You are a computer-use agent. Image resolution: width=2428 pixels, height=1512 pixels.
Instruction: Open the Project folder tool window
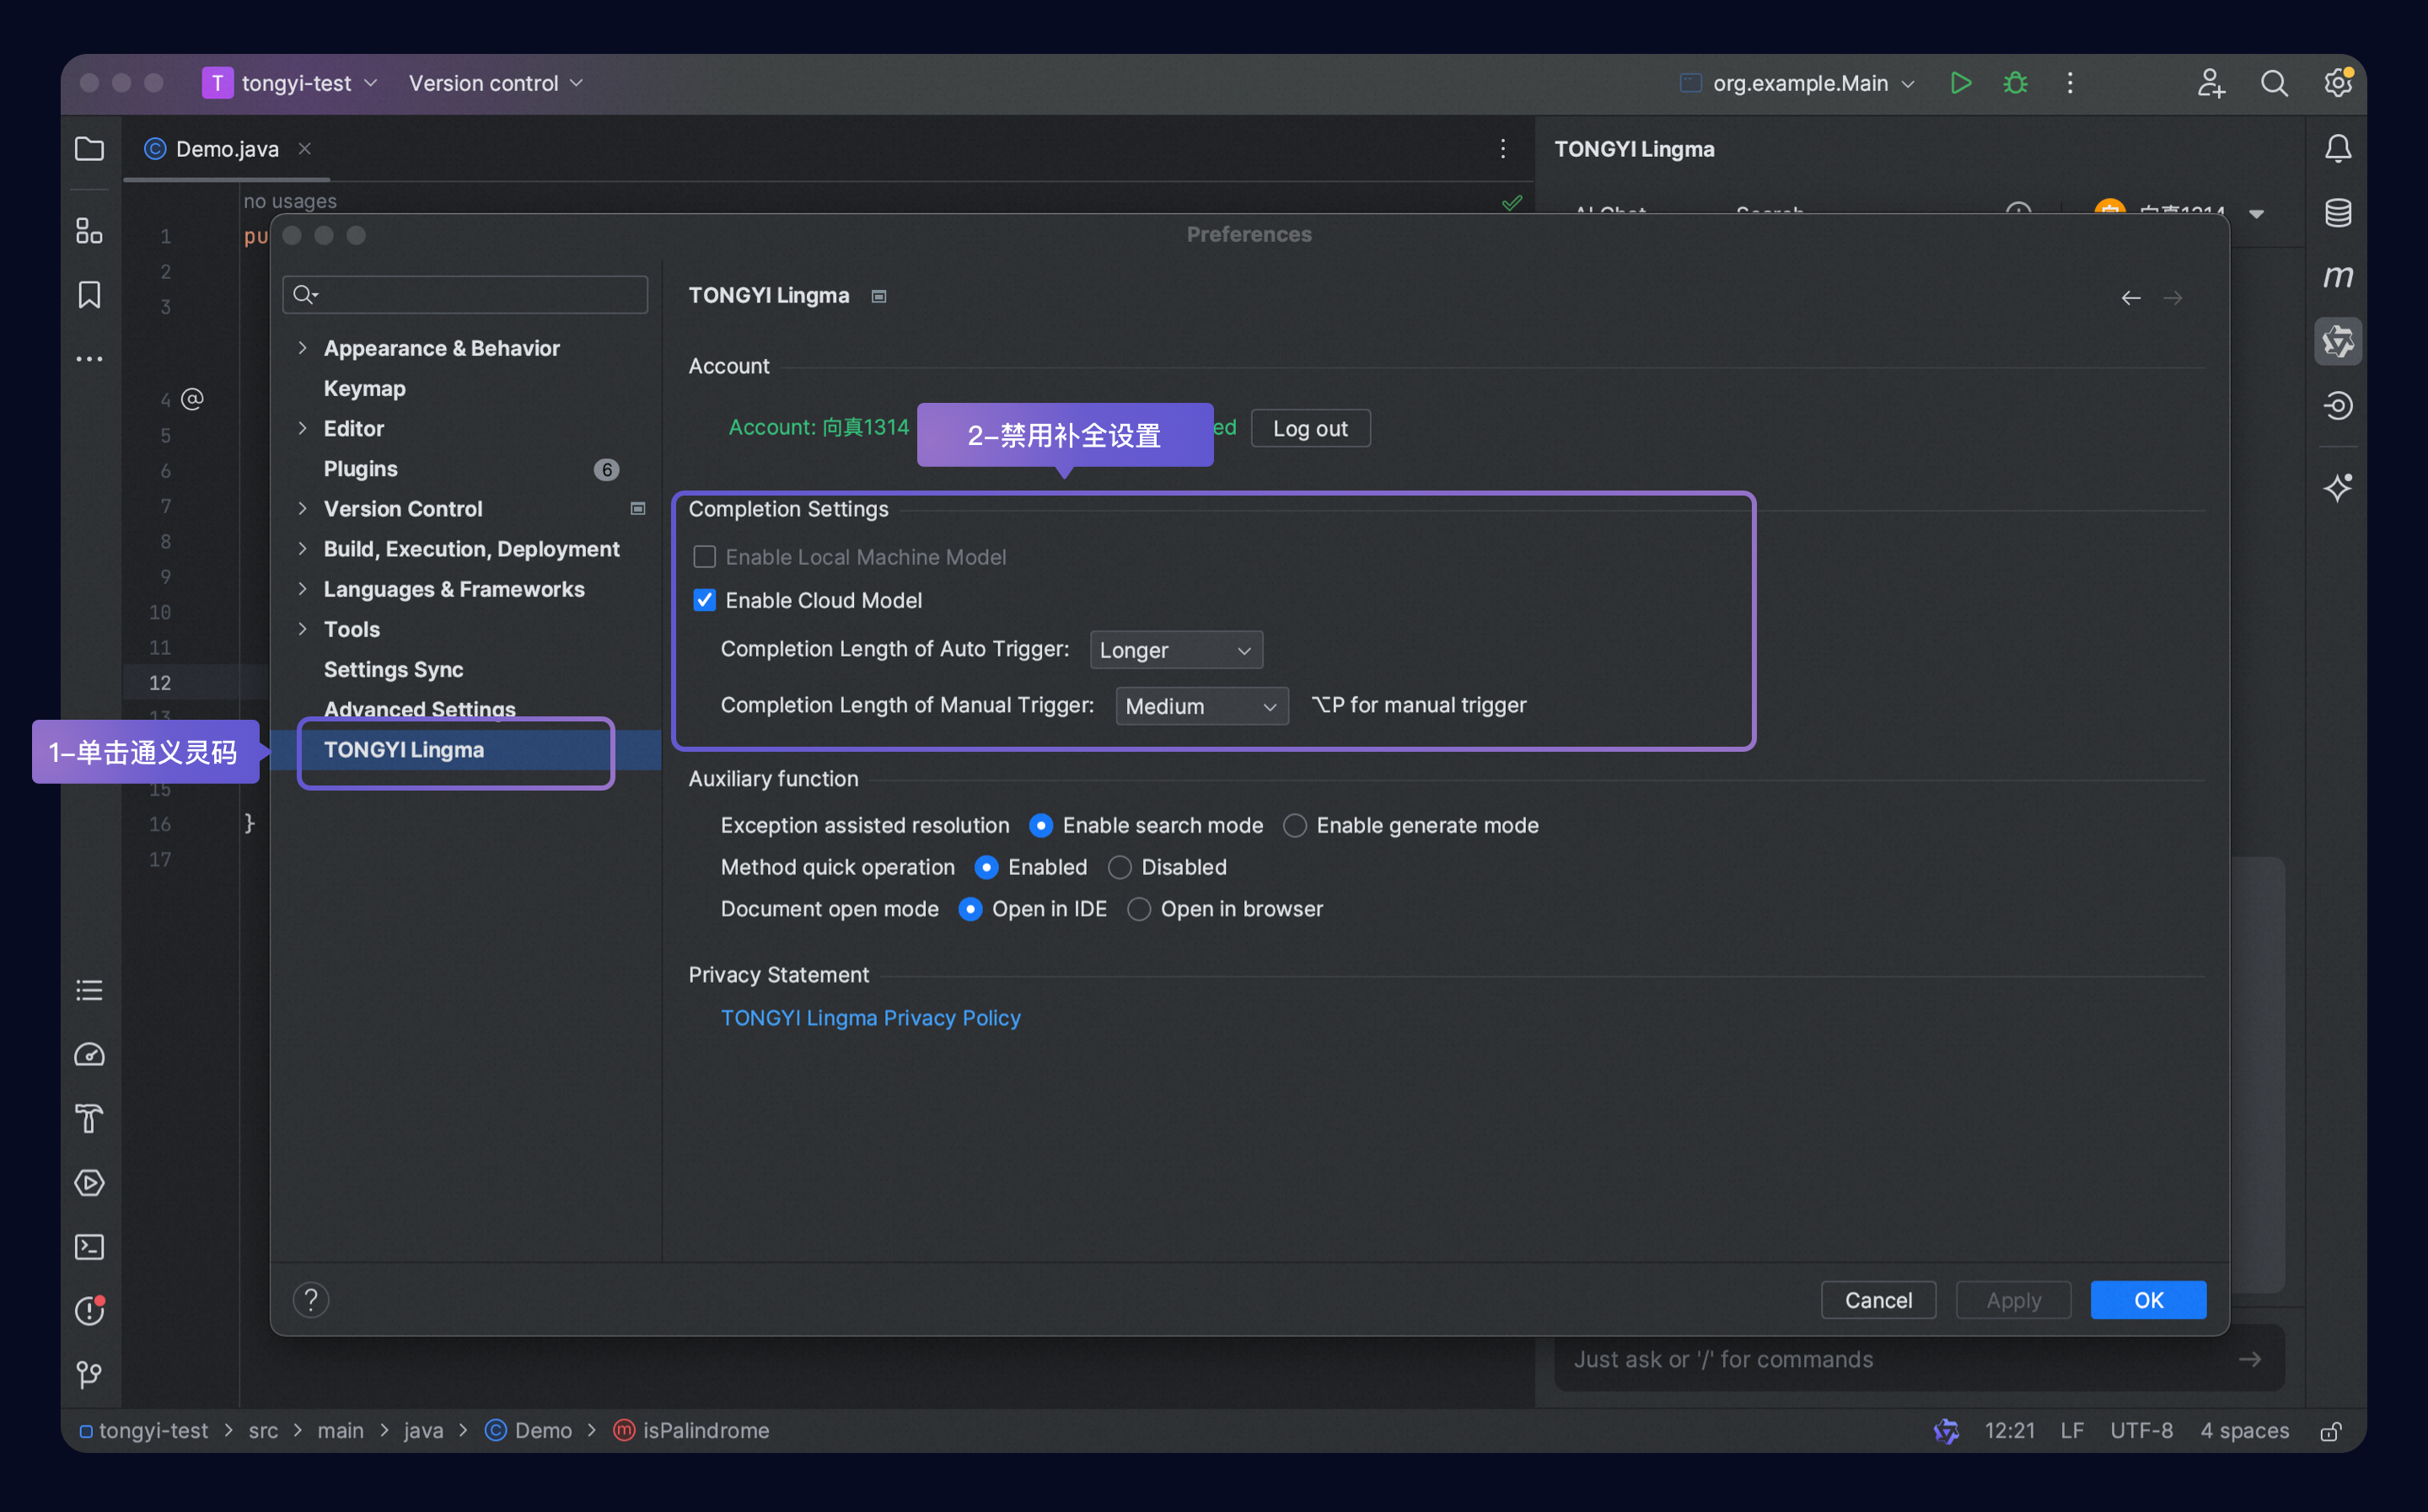[89, 149]
